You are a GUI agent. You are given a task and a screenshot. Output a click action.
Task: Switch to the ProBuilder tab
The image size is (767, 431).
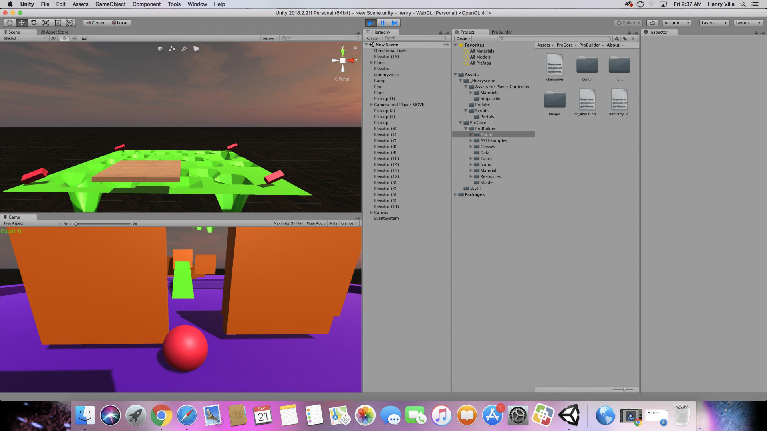502,32
